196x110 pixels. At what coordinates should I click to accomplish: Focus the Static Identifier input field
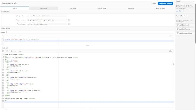pyautogui.click(x=47, y=20)
